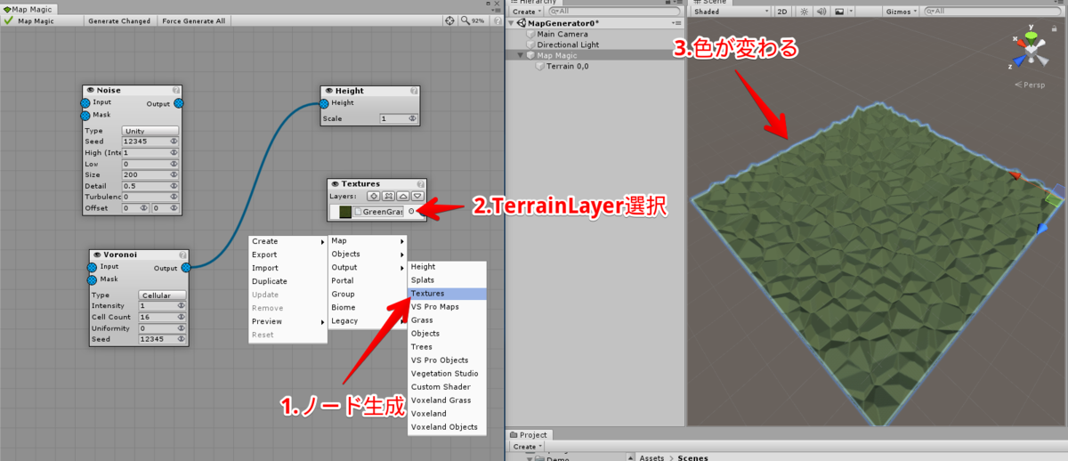Click the Voronoi node Output connector
Screen dimensions: 1068x461
(186, 268)
